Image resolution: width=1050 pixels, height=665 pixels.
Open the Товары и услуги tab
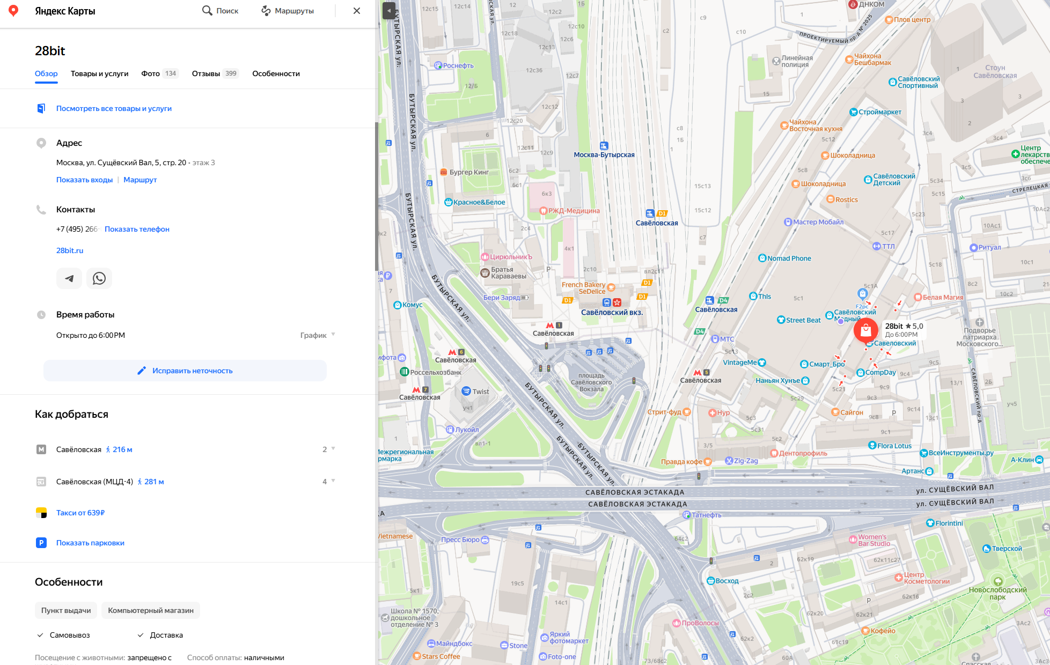pos(99,73)
